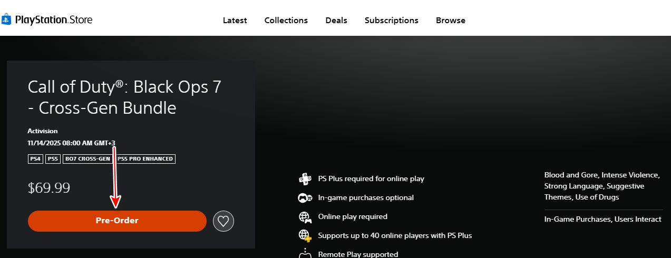The width and height of the screenshot is (671, 258).
Task: Click the in-game purchases optional icon
Action: [305, 198]
